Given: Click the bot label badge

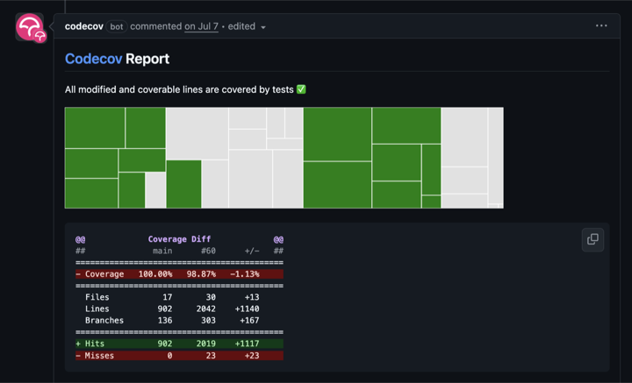Looking at the screenshot, I should (x=117, y=26).
